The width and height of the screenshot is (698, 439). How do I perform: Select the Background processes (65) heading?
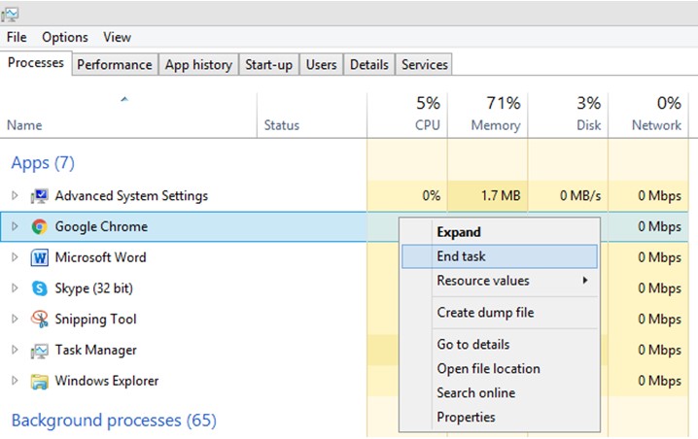114,421
